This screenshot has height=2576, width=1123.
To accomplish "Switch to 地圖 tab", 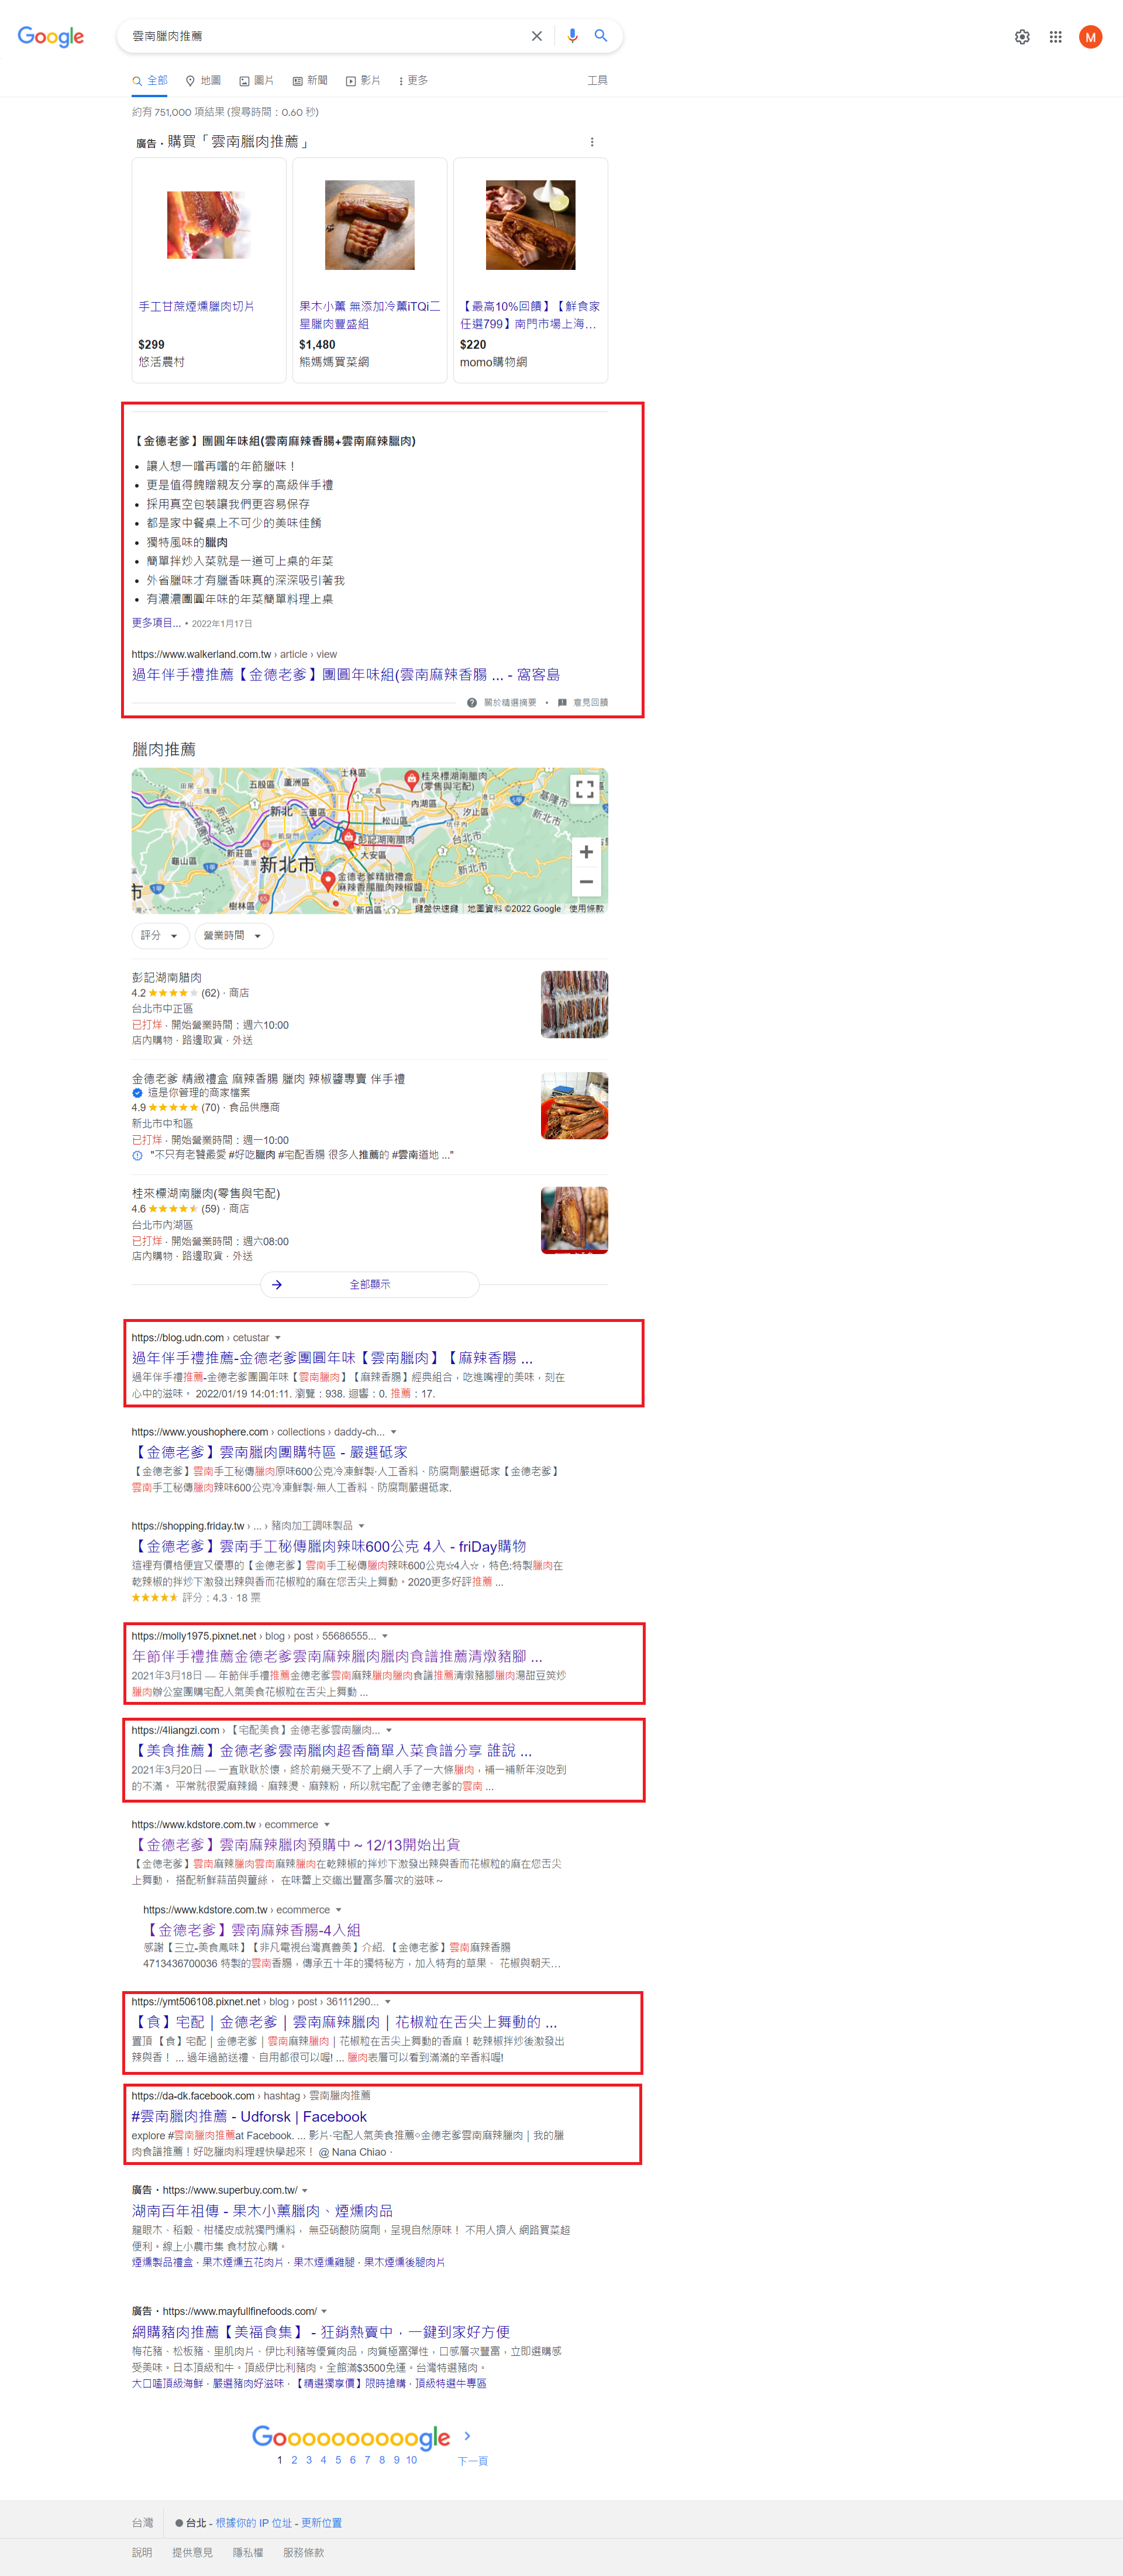I will (x=203, y=80).
